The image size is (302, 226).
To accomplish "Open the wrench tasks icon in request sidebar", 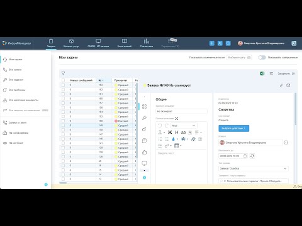I will point(144,118).
